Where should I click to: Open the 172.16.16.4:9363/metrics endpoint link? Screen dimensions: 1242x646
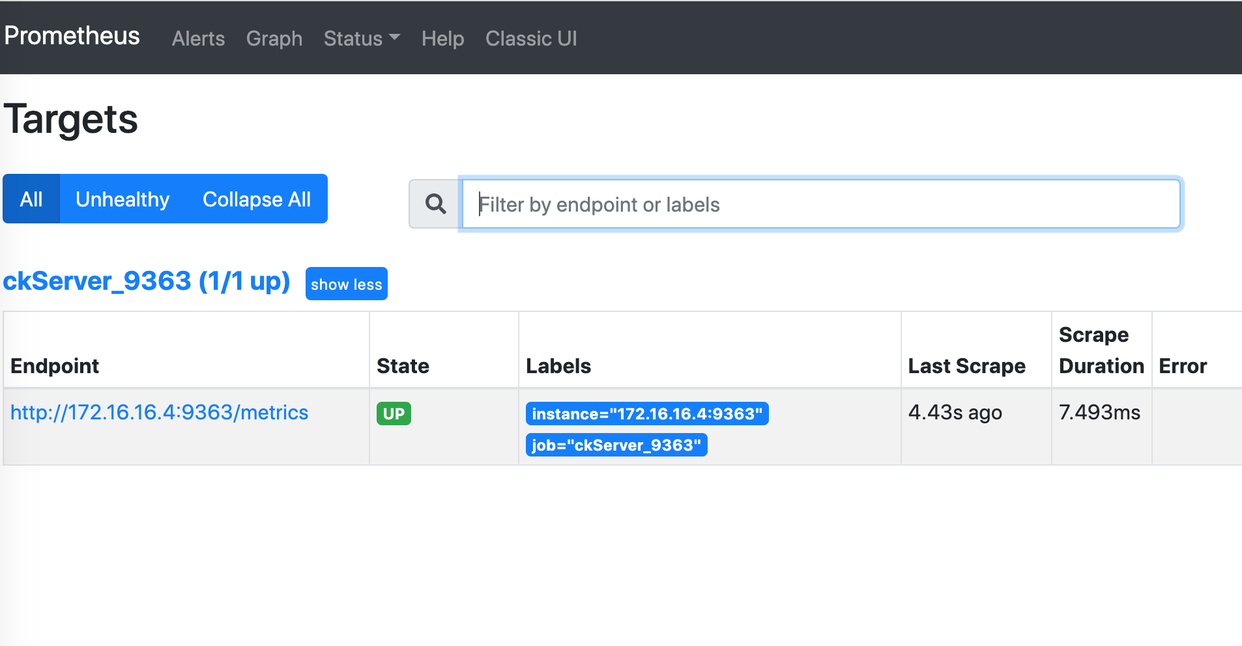pos(160,412)
